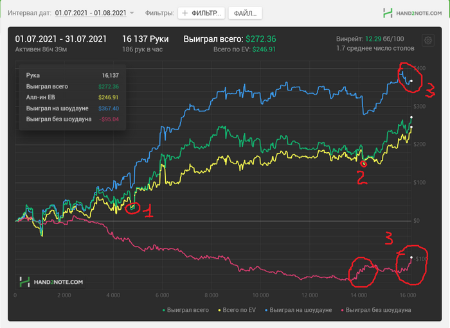The height and width of the screenshot is (328, 450).
Task: Click the plus icon in the ФИЛЬТР button
Action: coord(185,13)
